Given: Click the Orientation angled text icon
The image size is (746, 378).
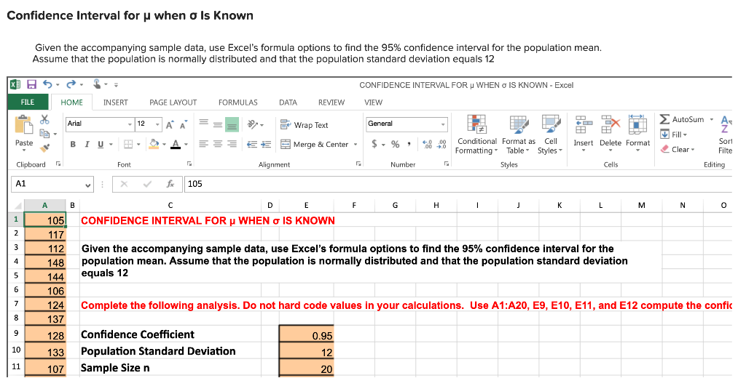Looking at the screenshot, I should click(253, 124).
